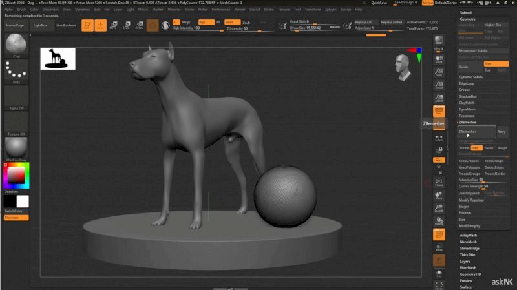Click the Retry button
Viewport: 517px width, 290px height.
(x=501, y=132)
